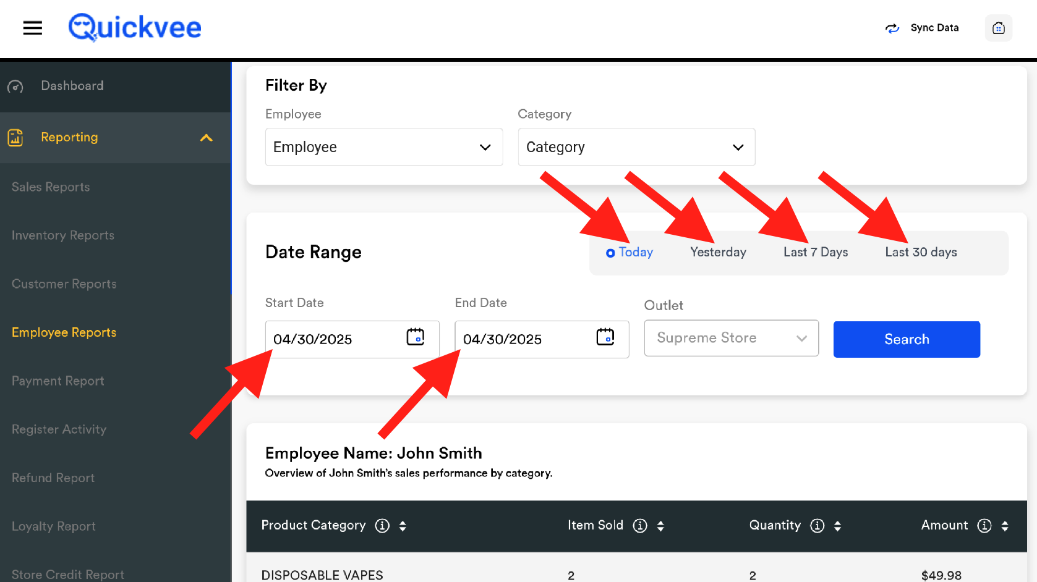Go to Sales Reports in sidebar
Screen dimensions: 1037x582
click(51, 187)
